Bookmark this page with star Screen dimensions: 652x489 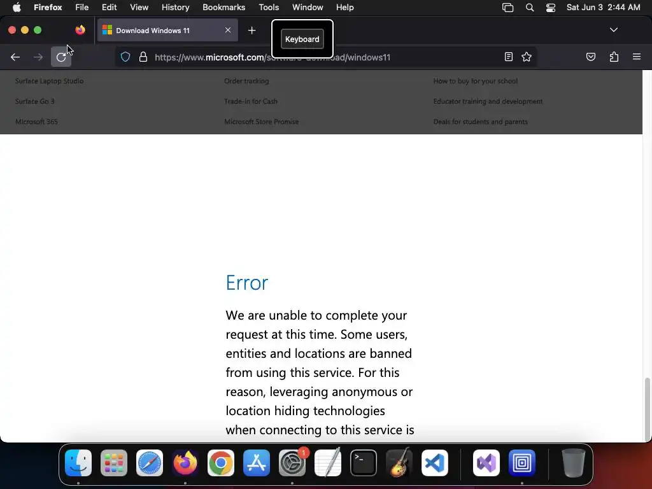[527, 57]
